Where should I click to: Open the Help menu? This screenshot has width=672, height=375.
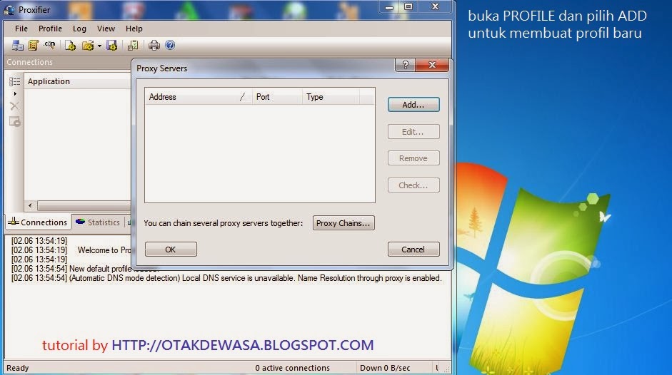tap(134, 29)
